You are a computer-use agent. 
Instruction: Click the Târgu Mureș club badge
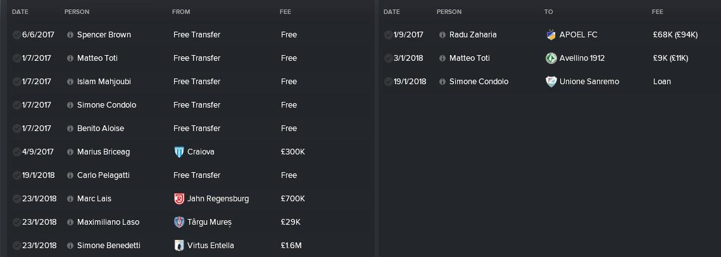[179, 222]
